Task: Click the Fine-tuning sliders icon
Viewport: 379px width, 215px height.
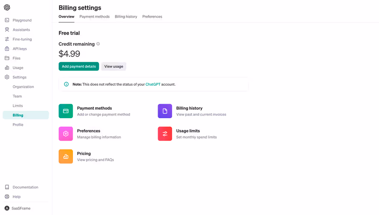Action: (x=7, y=39)
